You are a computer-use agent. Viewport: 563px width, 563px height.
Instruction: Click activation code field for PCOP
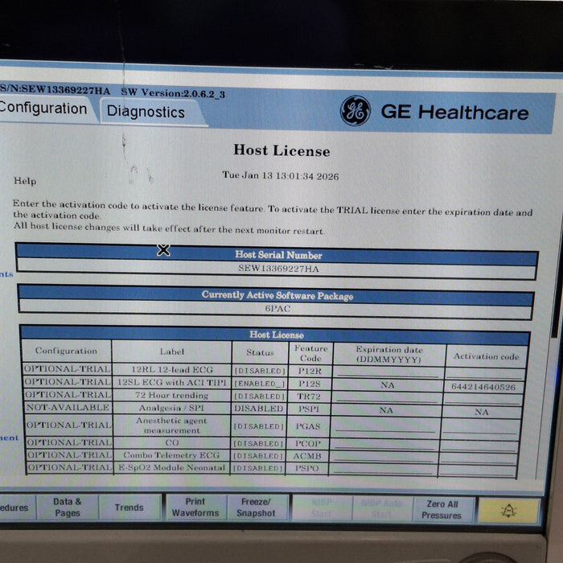479,446
